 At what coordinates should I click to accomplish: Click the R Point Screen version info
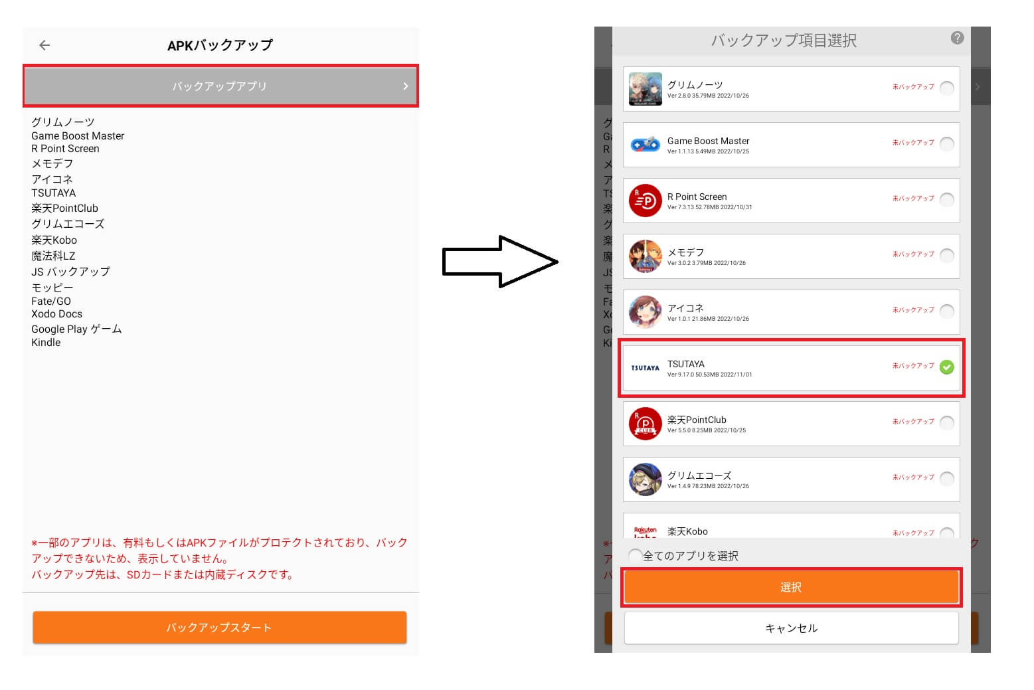710,207
